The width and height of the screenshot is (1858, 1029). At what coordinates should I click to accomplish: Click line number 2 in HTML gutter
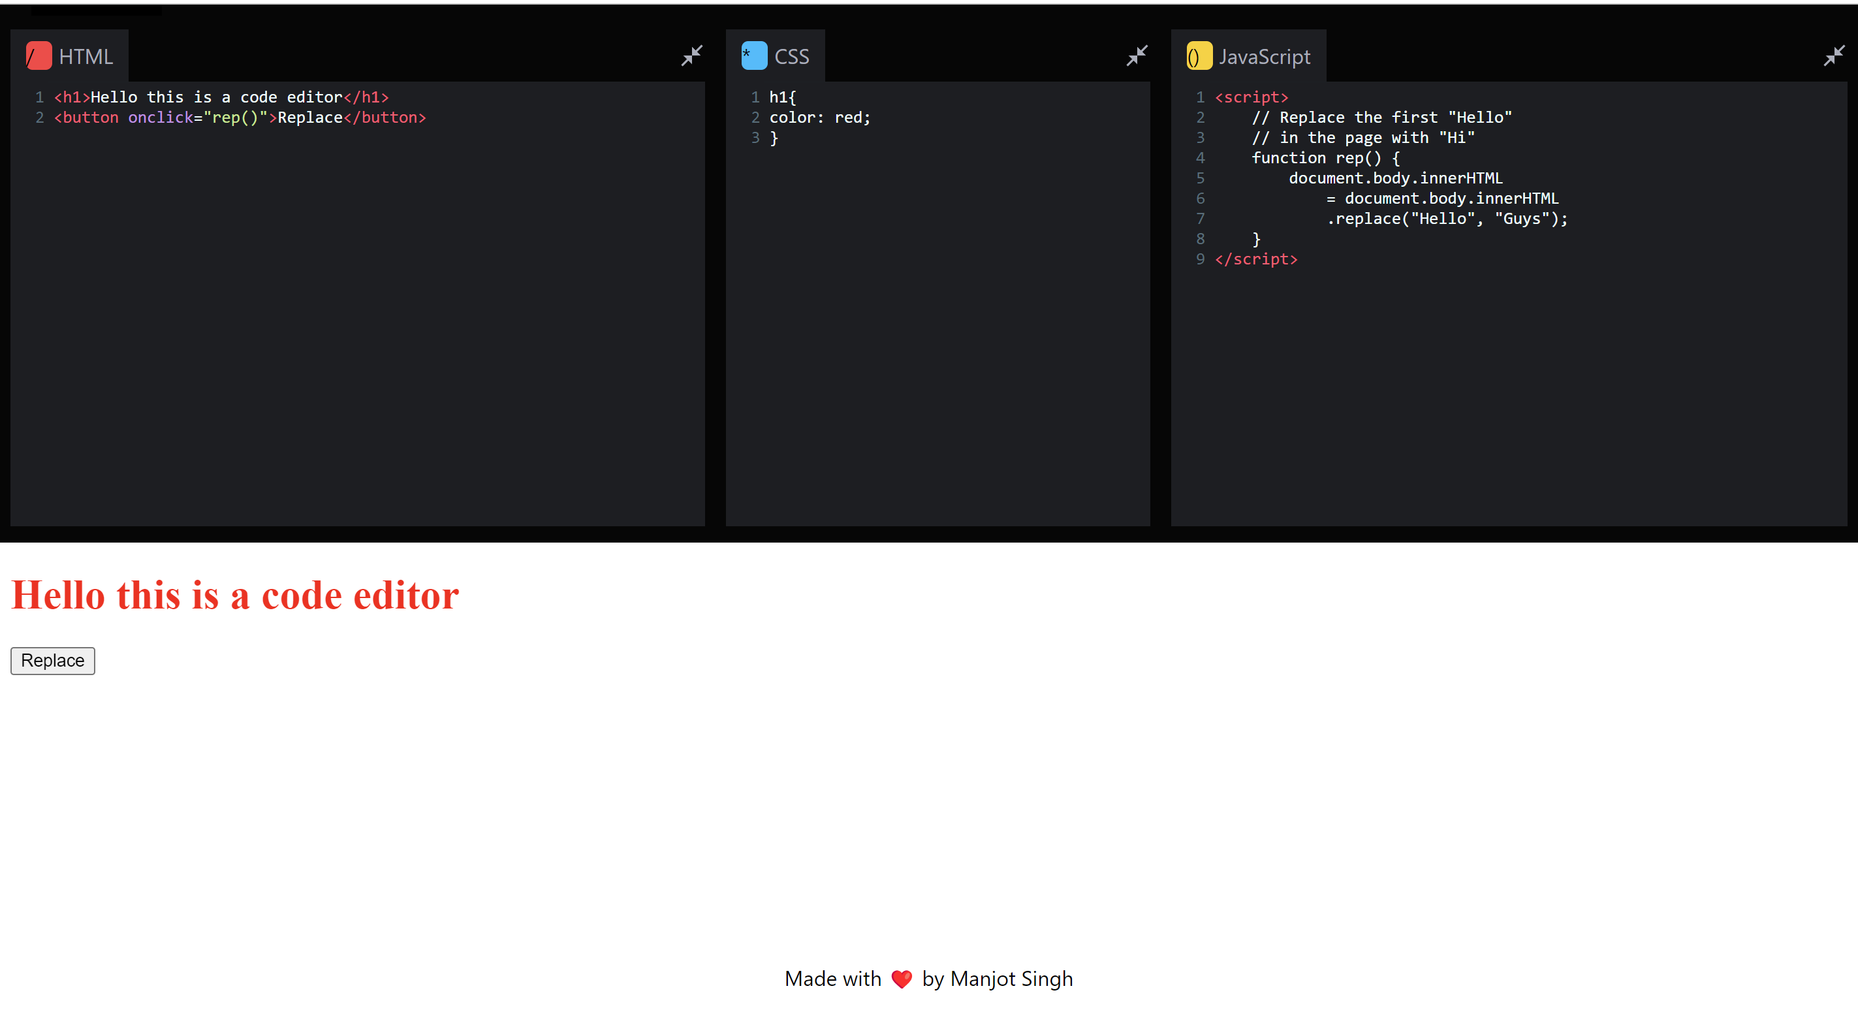40,117
